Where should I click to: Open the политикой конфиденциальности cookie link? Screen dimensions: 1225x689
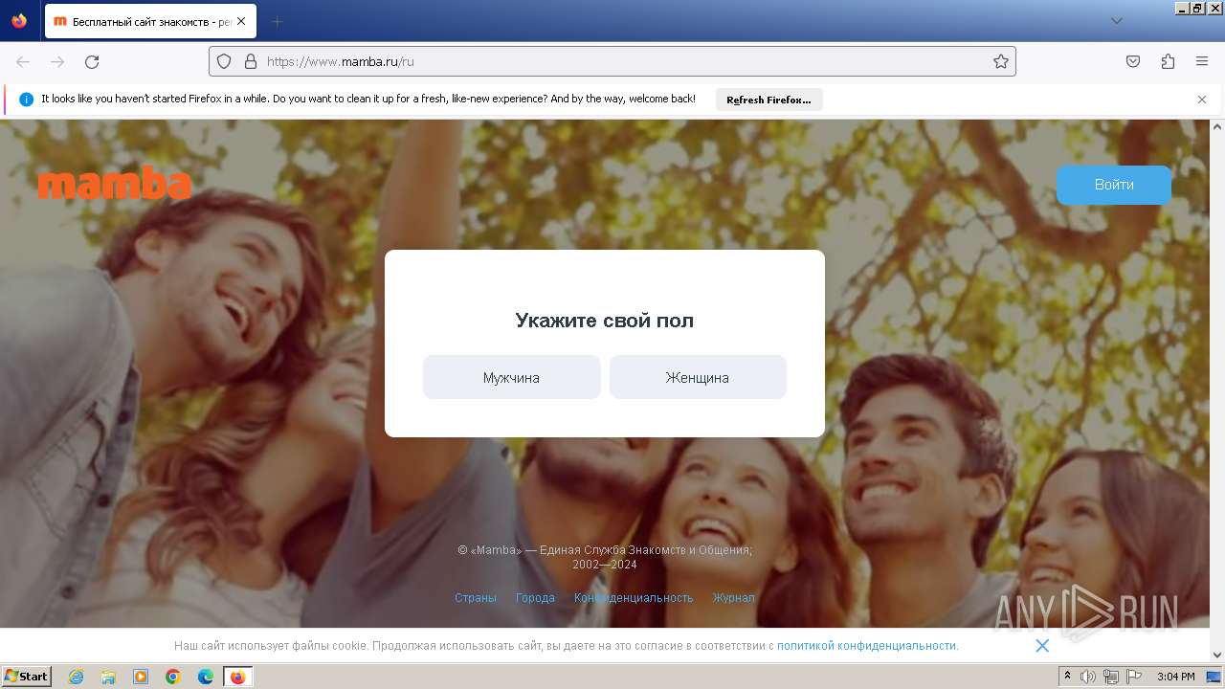(x=866, y=646)
